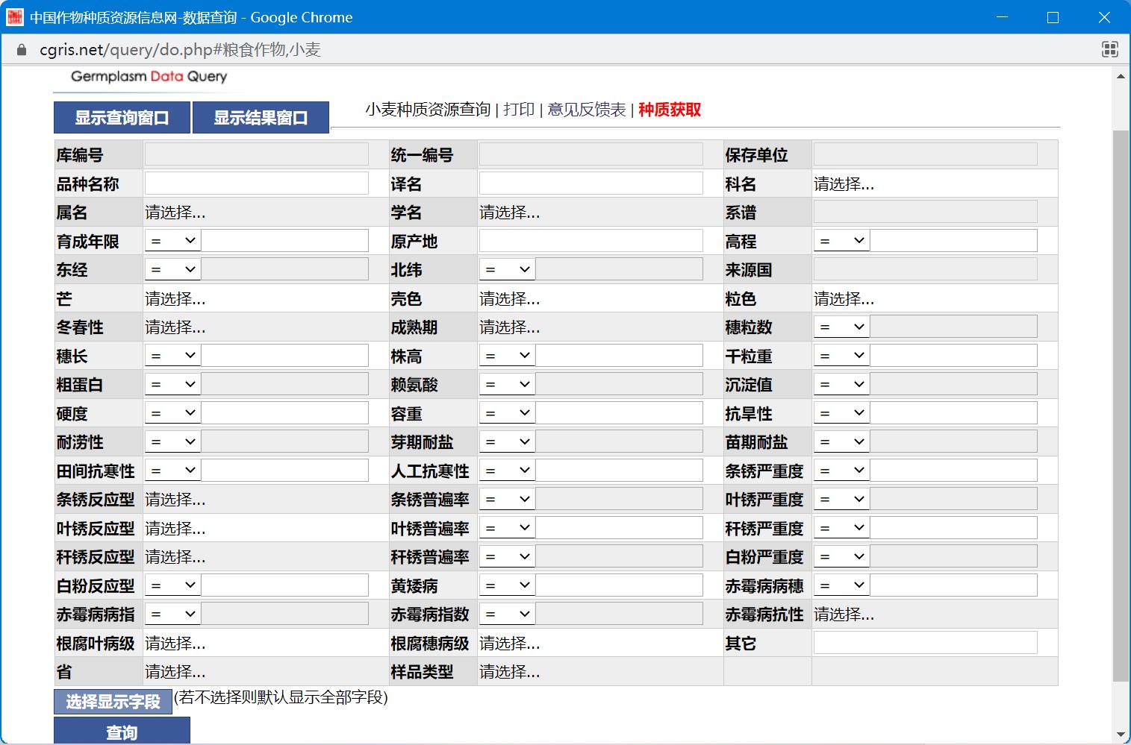This screenshot has width=1131, height=745.
Task: Click the 叶锈普遍率 value input field
Action: tap(619, 528)
